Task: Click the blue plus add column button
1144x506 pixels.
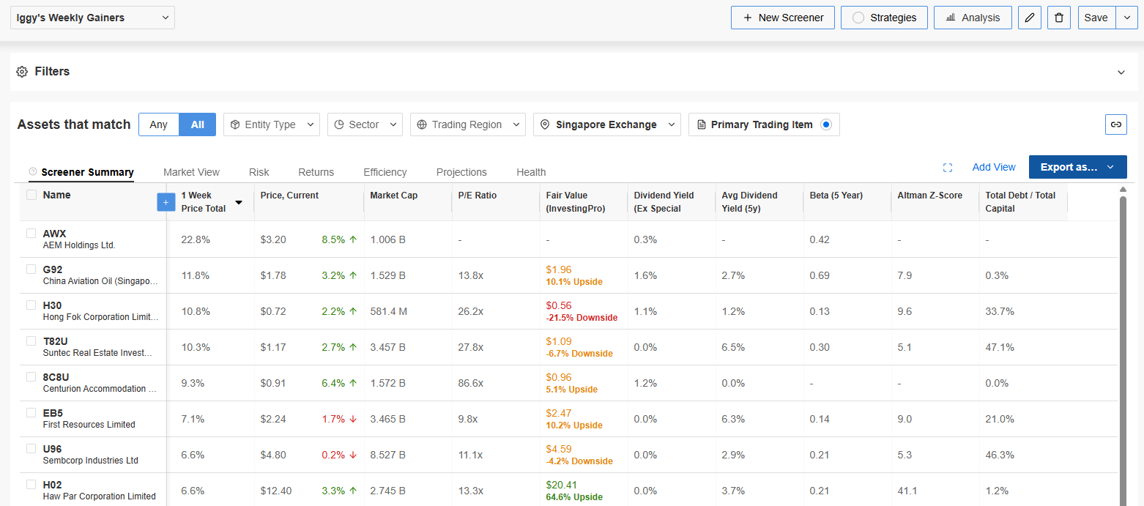Action: tap(166, 202)
